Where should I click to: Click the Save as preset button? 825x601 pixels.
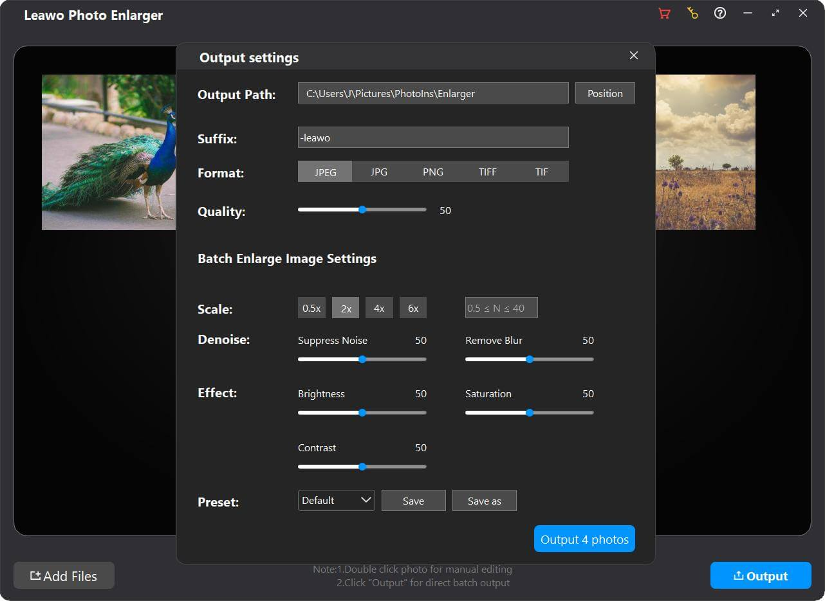click(484, 501)
